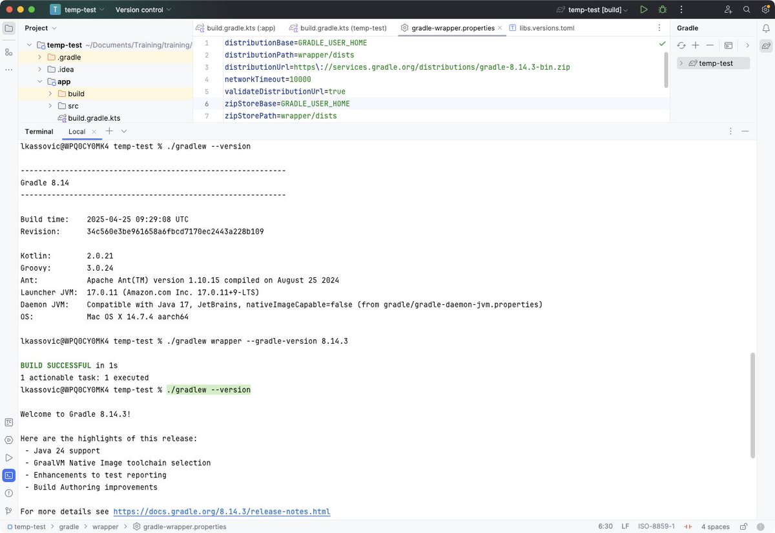The image size is (775, 533).
Task: Expand the src folder
Action: [x=50, y=105]
